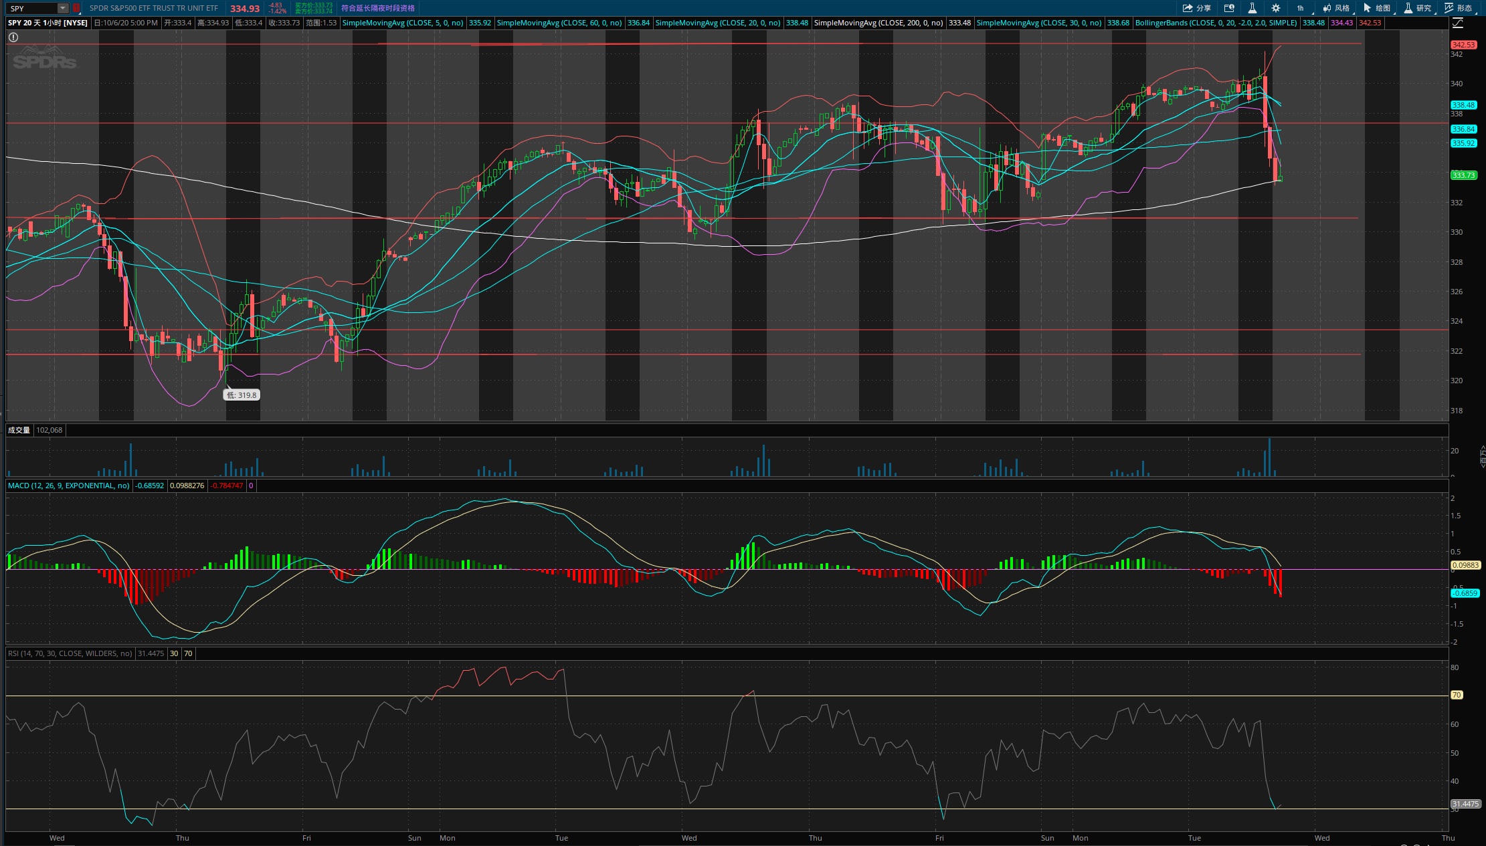Click the RSI study label
1486x846 pixels.
[70, 653]
